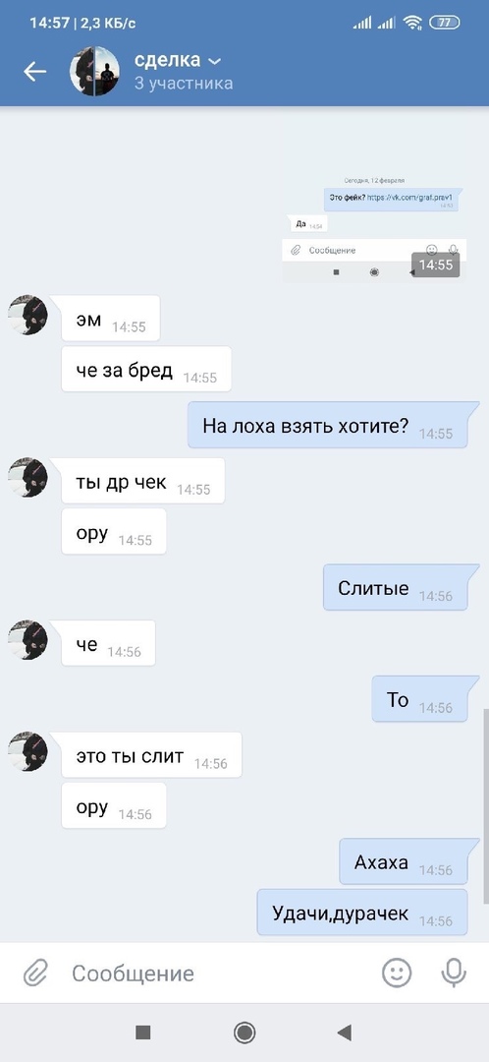Tap the Android square recent apps button

[142, 1032]
